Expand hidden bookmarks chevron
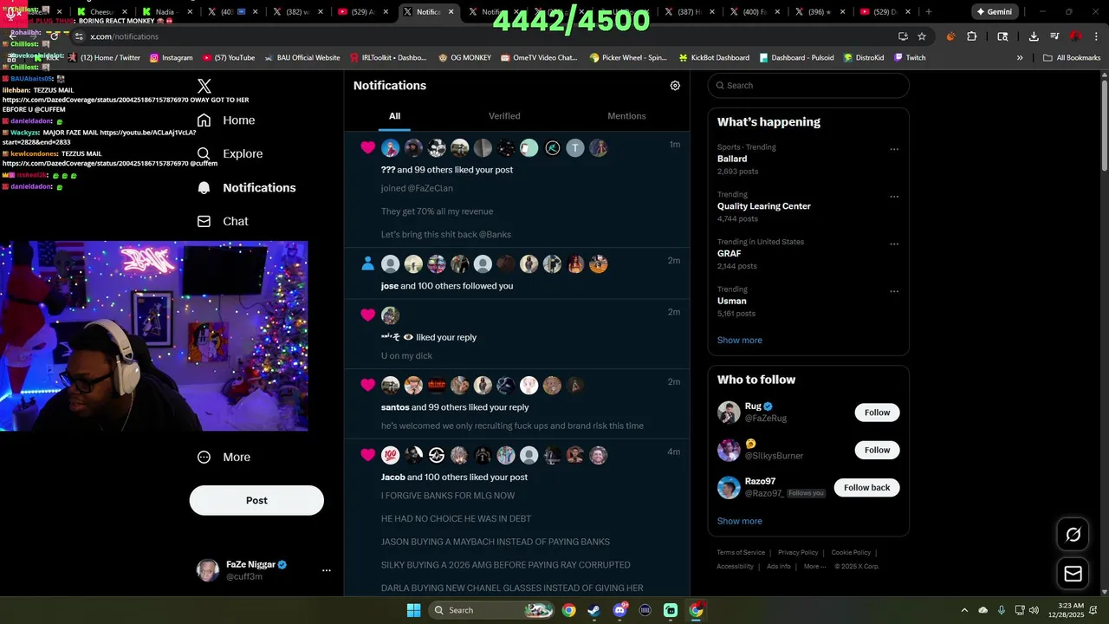Image resolution: width=1109 pixels, height=624 pixels. [x=1020, y=57]
